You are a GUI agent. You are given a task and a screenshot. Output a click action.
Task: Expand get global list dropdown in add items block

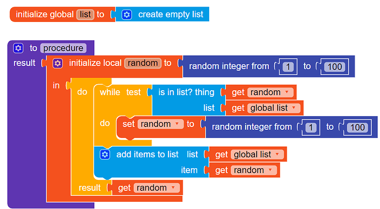(x=277, y=154)
